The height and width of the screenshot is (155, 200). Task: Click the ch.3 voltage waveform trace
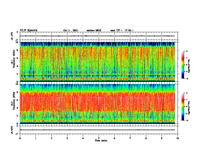[x=97, y=130]
